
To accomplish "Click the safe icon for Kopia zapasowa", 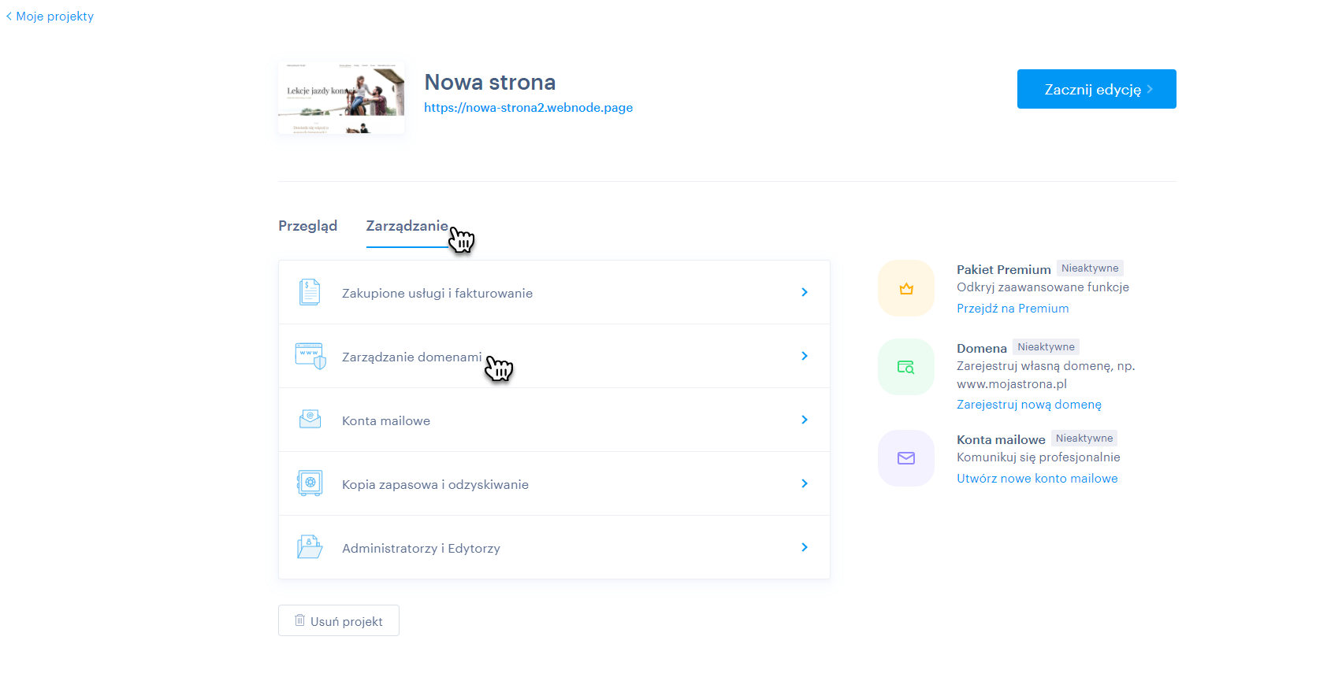I will click(x=310, y=483).
